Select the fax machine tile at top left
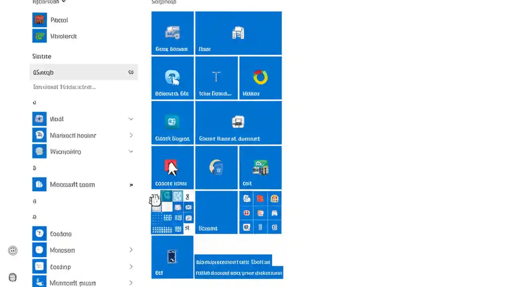 [x=173, y=33]
